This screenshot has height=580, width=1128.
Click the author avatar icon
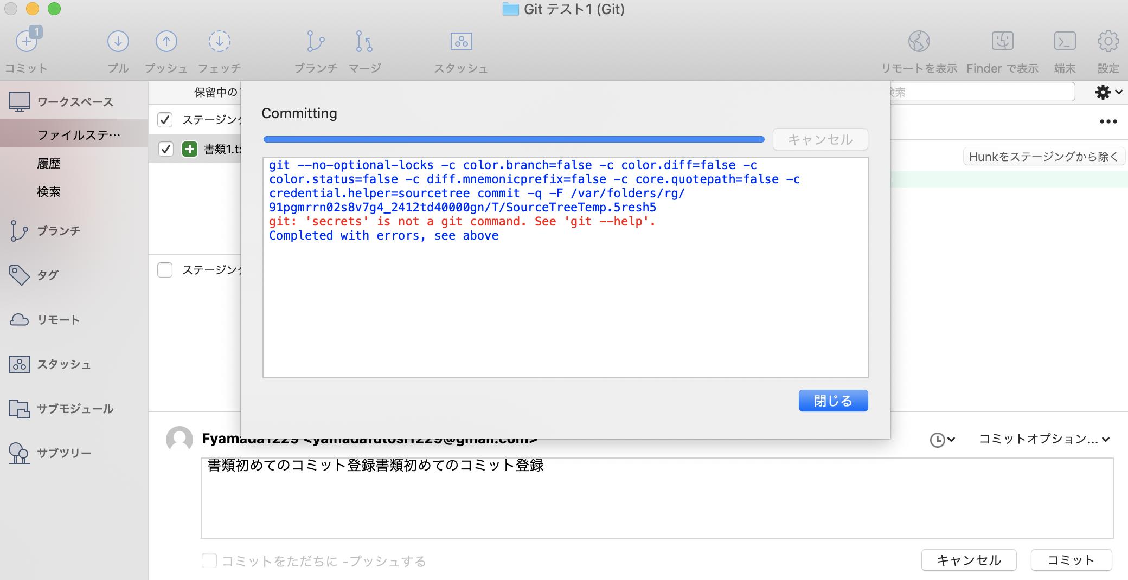(180, 439)
